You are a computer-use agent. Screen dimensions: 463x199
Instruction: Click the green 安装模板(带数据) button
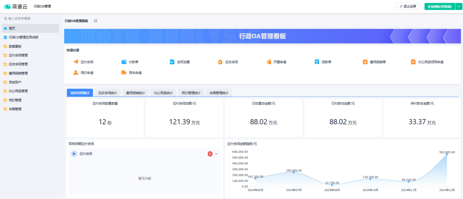439,7
